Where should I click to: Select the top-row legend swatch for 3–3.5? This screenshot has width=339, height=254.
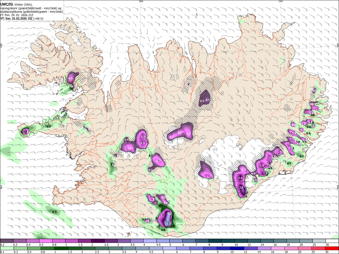(123, 241)
